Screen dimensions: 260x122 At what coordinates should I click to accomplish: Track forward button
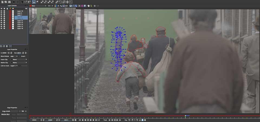[120, 120]
